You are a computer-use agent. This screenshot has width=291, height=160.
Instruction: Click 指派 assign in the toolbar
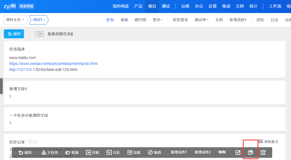pos(72,152)
